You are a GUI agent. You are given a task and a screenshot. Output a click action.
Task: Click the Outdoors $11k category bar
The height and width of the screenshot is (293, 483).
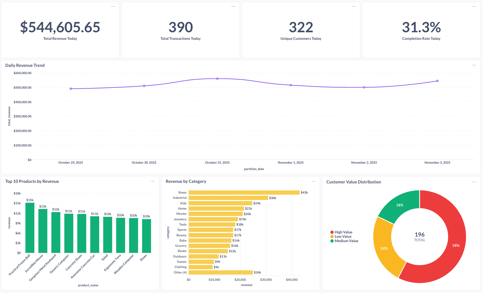(x=204, y=256)
